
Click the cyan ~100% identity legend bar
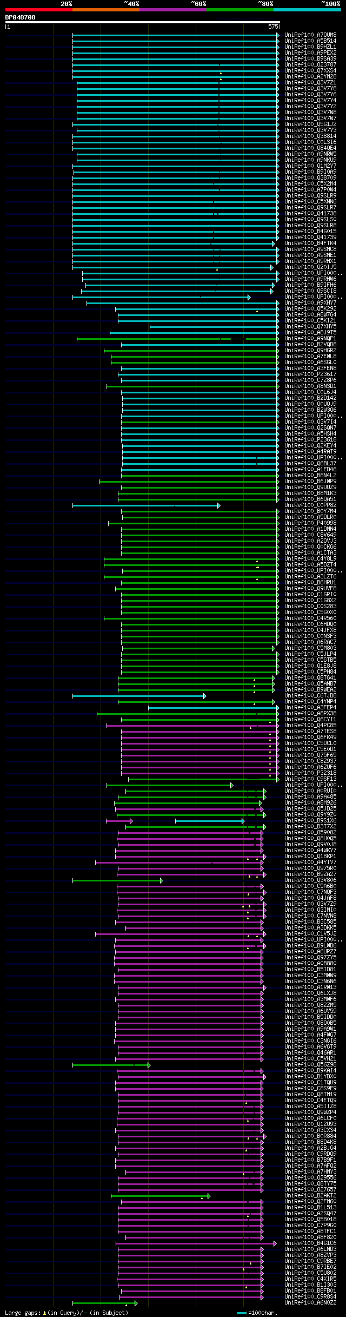pyautogui.click(x=307, y=10)
